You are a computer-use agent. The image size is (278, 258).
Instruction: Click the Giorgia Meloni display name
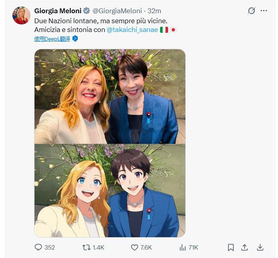tap(58, 11)
